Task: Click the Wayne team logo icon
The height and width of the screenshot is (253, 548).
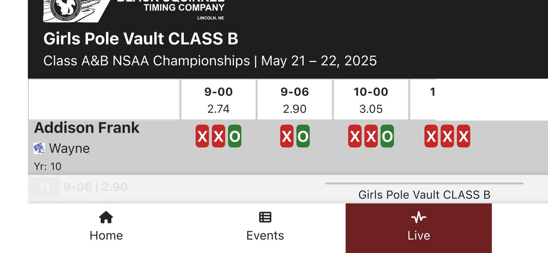Action: (x=39, y=148)
